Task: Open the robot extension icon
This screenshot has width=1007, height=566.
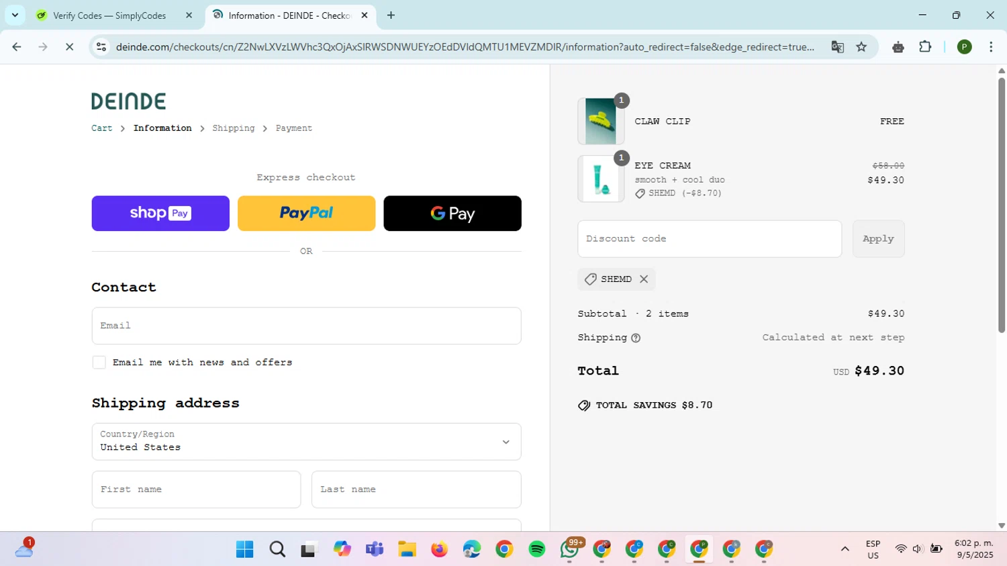Action: tap(898, 47)
